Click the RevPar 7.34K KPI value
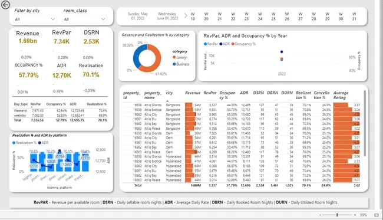 click(61, 41)
